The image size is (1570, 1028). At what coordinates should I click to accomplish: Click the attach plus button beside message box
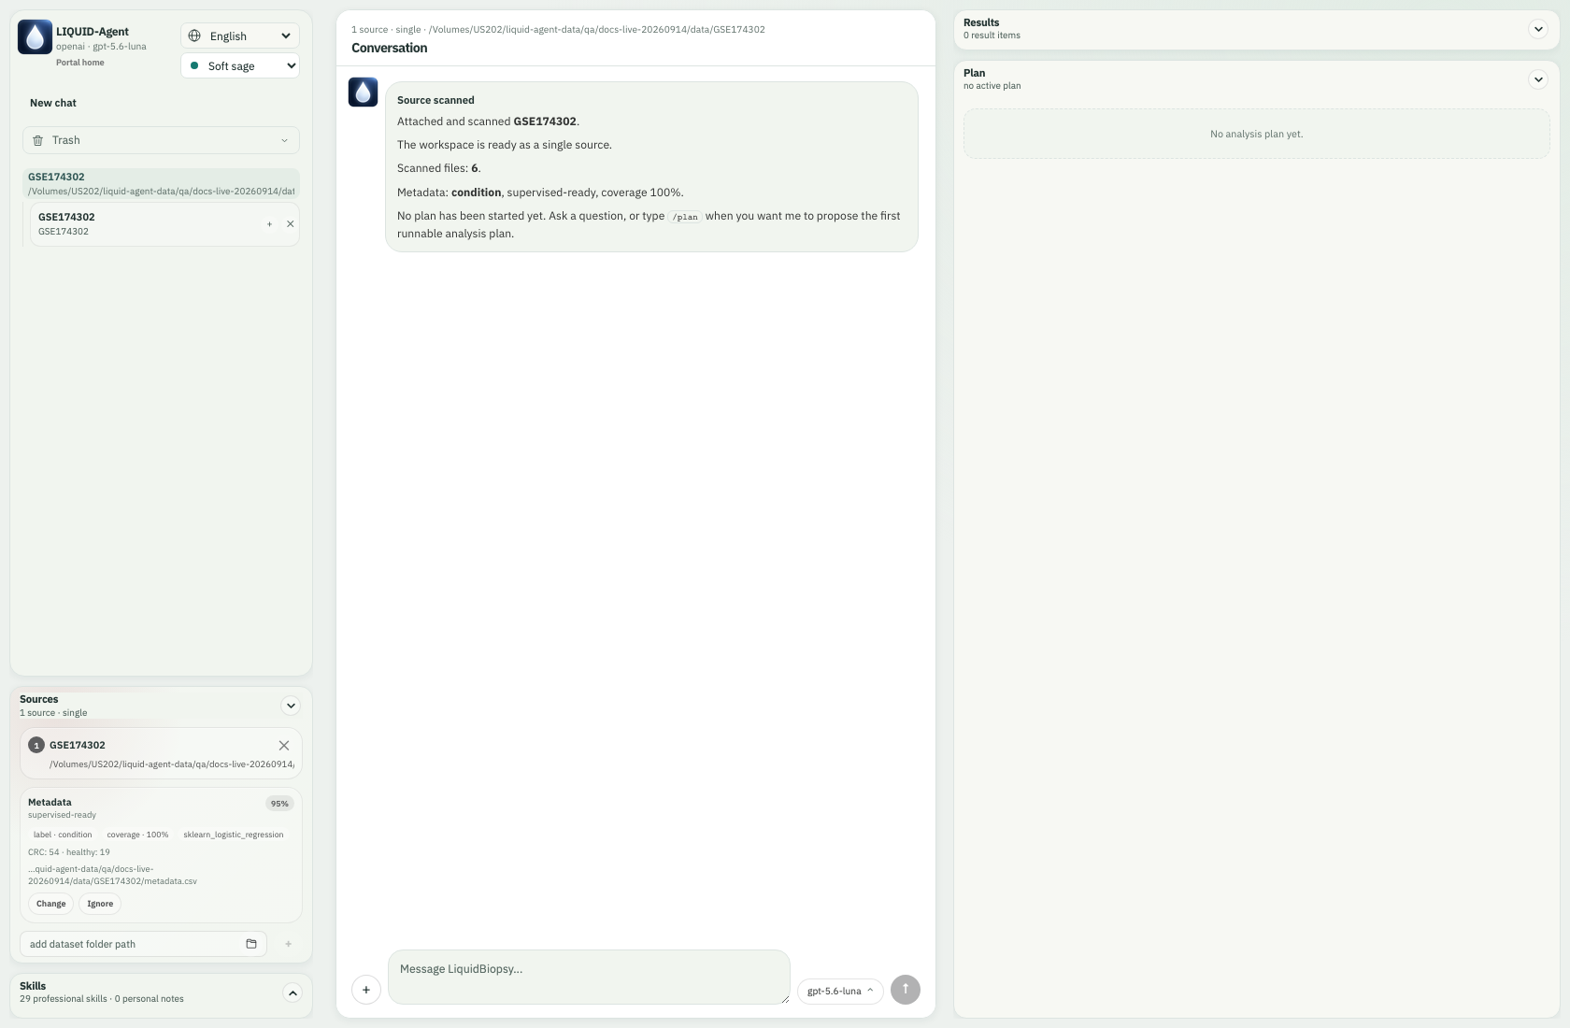366,990
